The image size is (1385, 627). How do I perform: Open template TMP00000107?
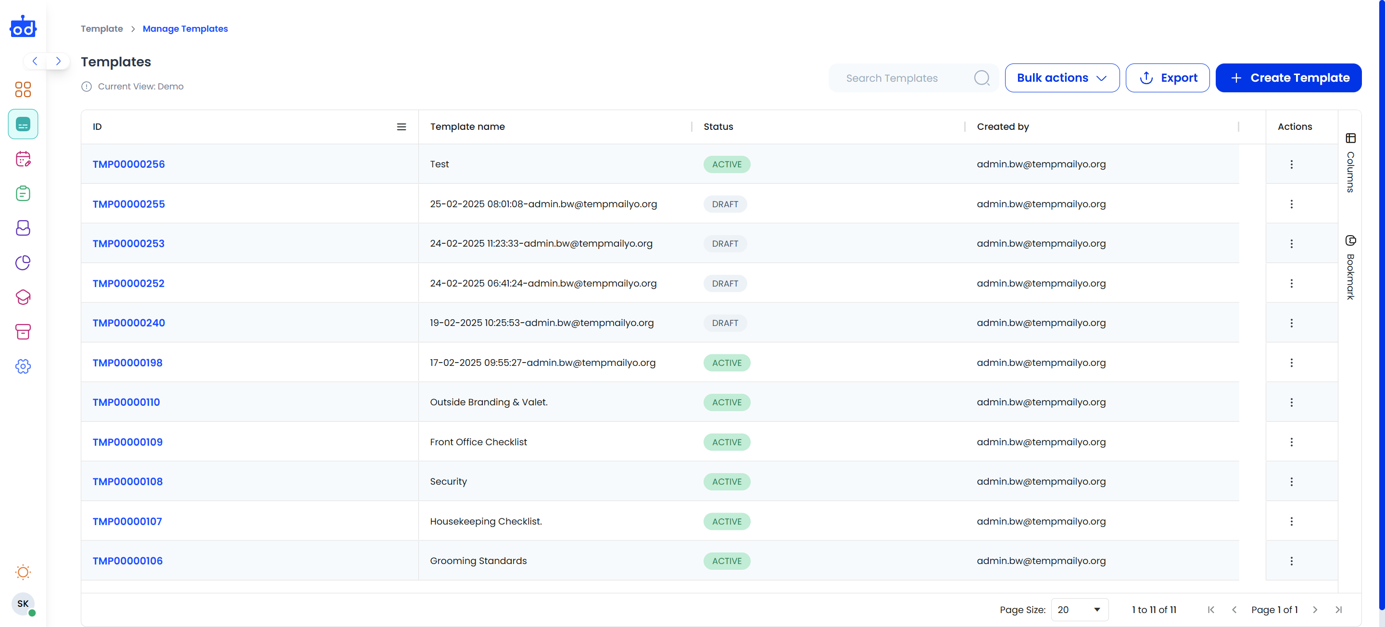pos(127,522)
